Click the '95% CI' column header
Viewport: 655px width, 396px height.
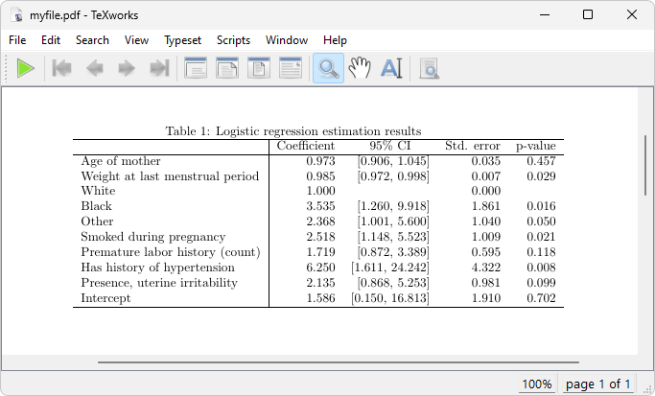coord(390,146)
